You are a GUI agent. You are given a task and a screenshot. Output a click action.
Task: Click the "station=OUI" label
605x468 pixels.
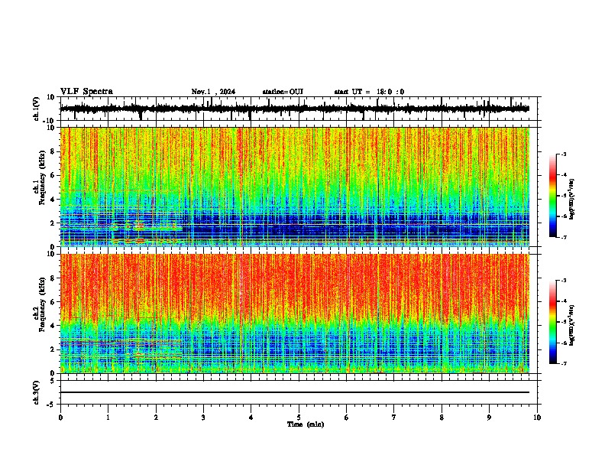pos(283,92)
